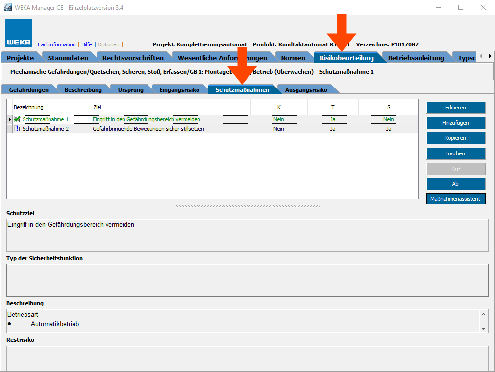Launch the Maßnahmenassistent
495x372 pixels.
click(x=455, y=199)
